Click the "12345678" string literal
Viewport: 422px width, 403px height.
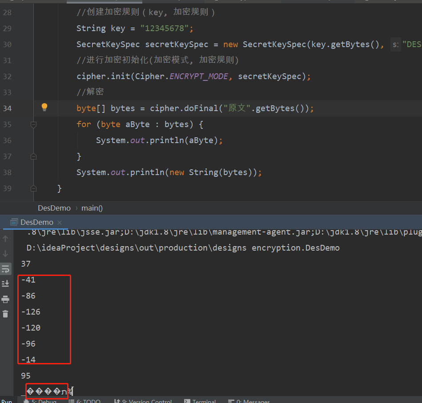point(165,28)
